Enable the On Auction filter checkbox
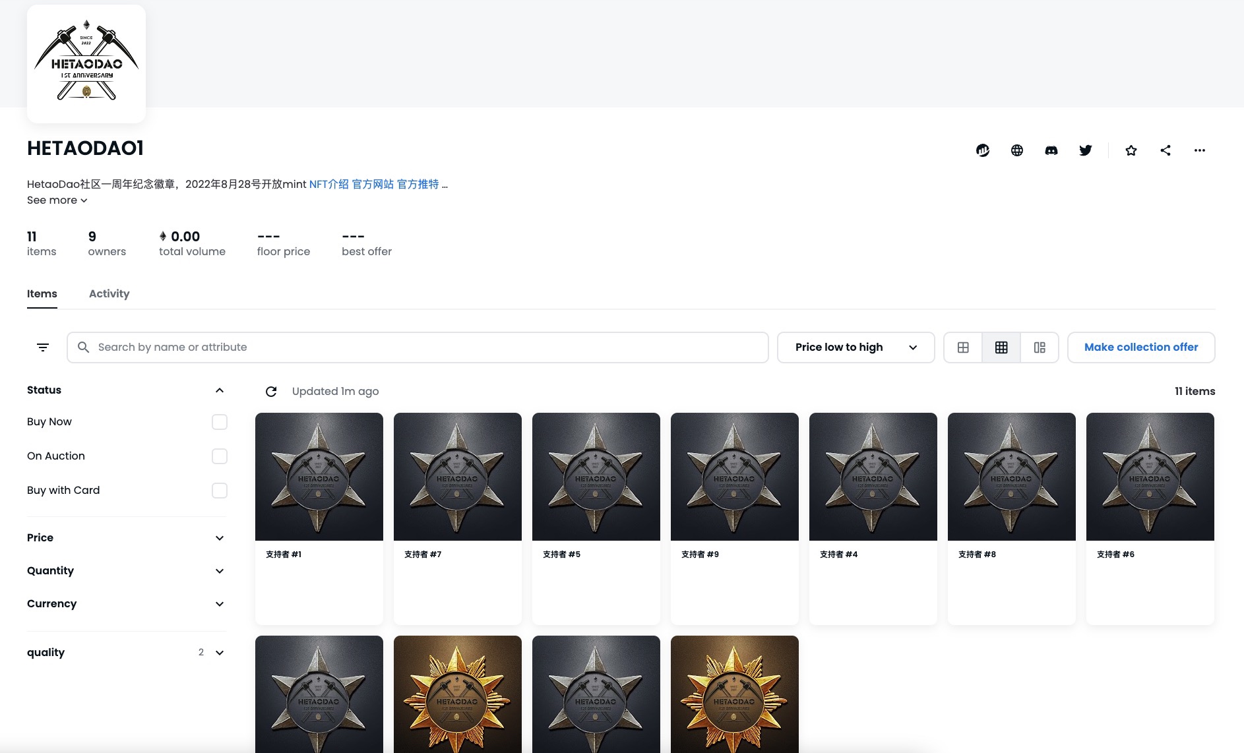Viewport: 1244px width, 753px height. [220, 456]
